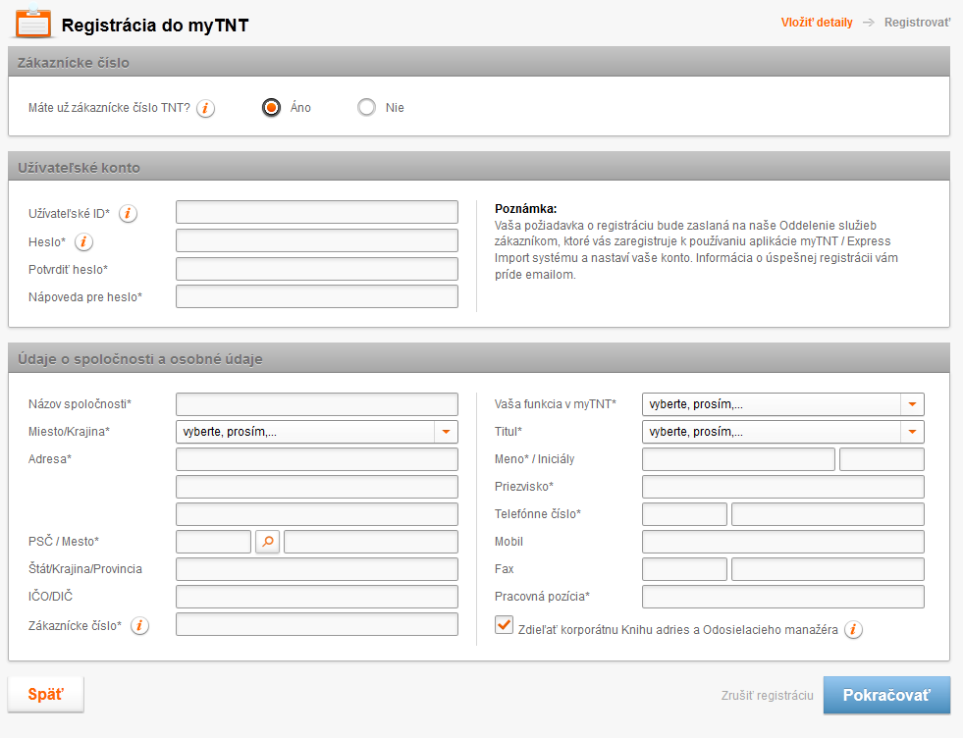Focus the Heslo input field

(317, 240)
